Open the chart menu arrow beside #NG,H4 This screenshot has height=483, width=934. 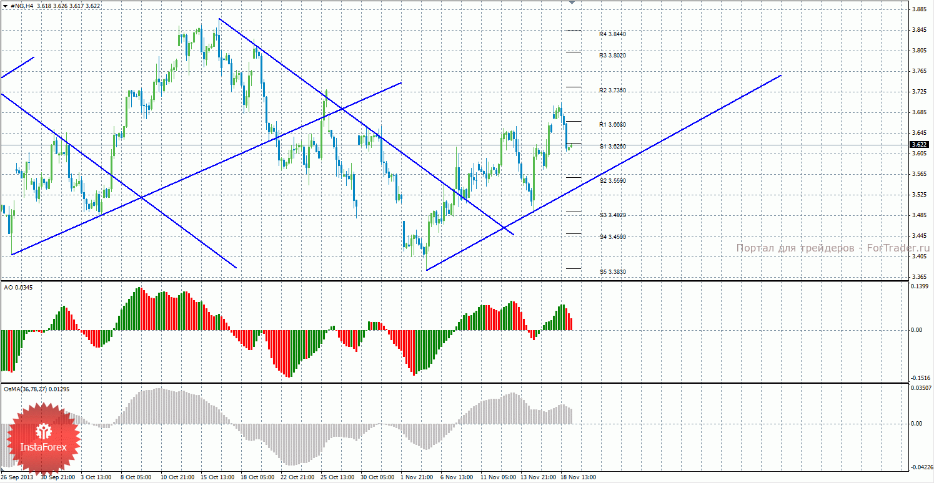pyautogui.click(x=5, y=6)
